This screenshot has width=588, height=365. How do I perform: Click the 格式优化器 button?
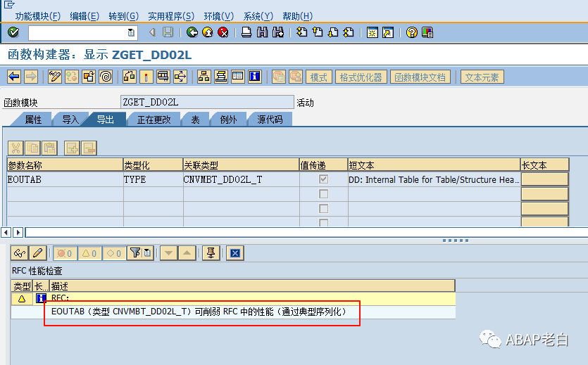(361, 77)
